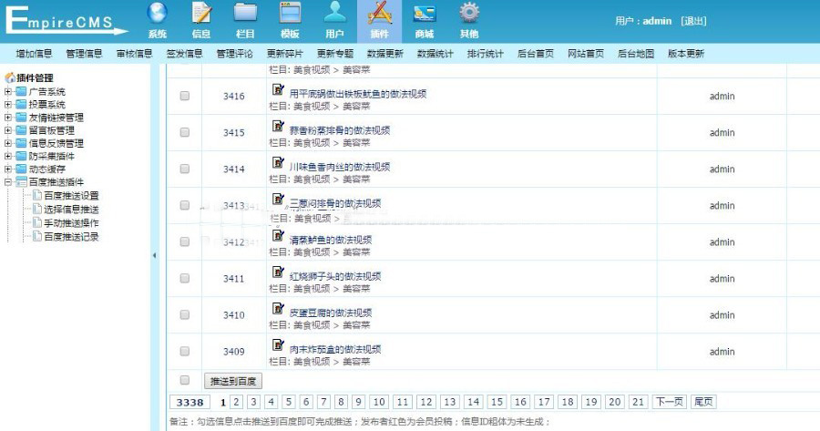Check the box for row ID 3411
This screenshot has width=820, height=431.
(x=185, y=278)
